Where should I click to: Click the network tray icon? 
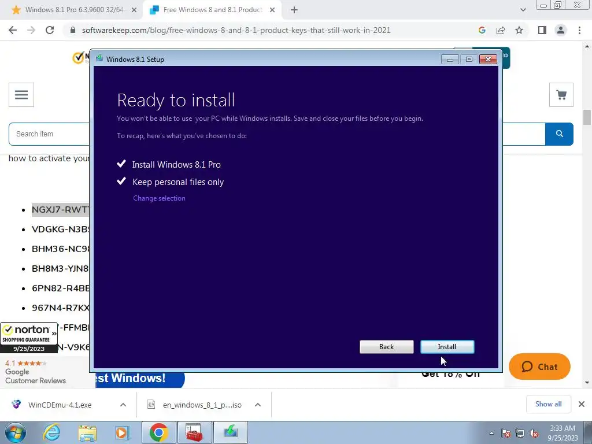(x=520, y=434)
